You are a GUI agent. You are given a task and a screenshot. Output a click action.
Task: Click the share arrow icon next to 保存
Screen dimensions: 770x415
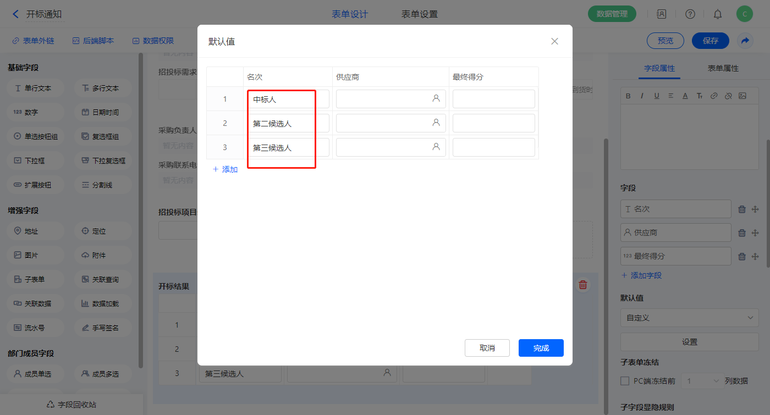pyautogui.click(x=745, y=41)
